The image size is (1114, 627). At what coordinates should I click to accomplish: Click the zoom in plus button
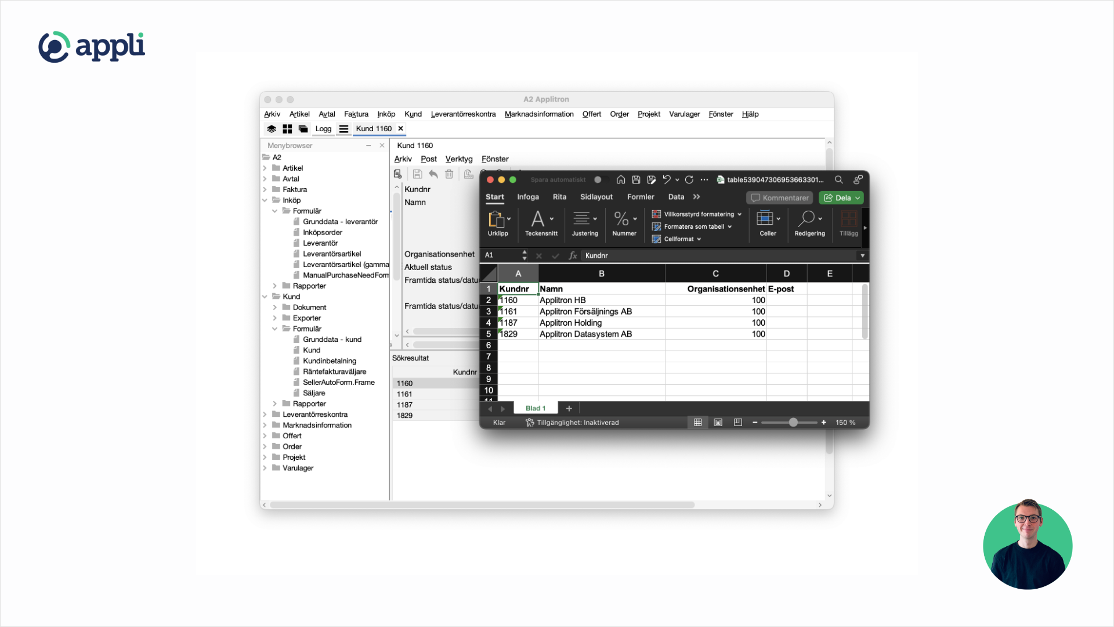(823, 423)
